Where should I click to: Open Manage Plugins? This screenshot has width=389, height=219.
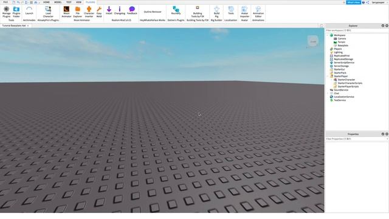7,12
